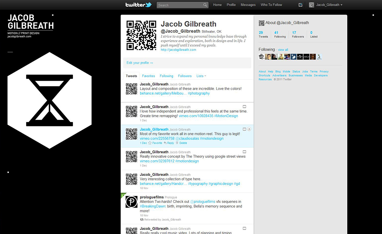This screenshot has height=234, width=382.
Task: Open the AIGA avatar in the Following list
Action: tap(307, 57)
